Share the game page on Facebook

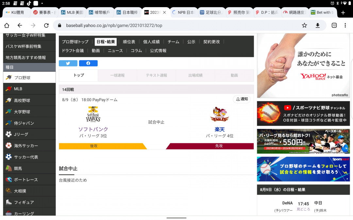point(88,63)
